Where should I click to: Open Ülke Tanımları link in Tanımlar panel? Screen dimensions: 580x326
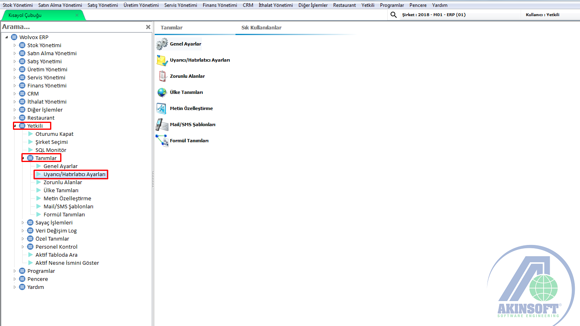[186, 92]
